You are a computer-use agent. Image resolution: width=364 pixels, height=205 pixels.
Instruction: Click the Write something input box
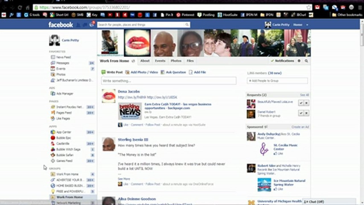pyautogui.click(x=169, y=81)
